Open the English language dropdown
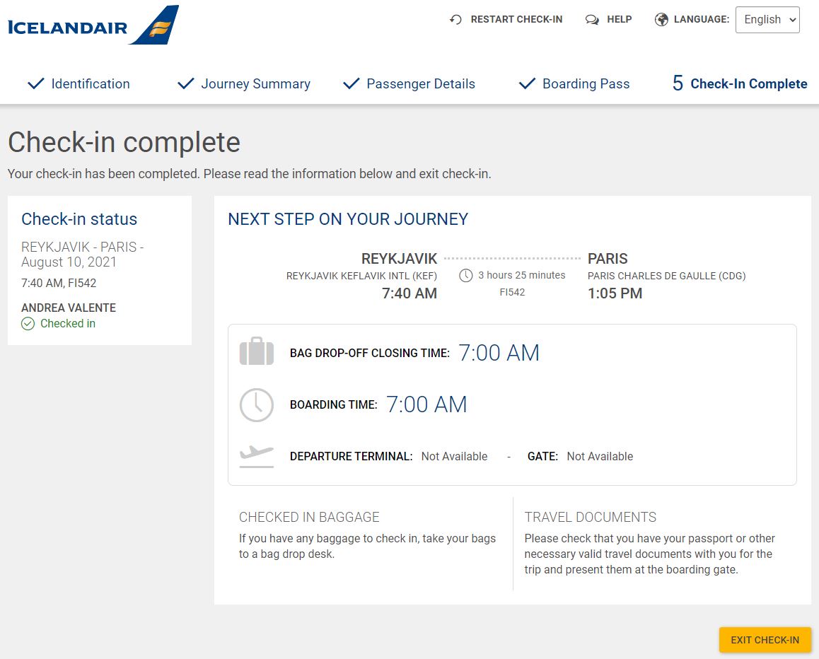 pos(767,20)
